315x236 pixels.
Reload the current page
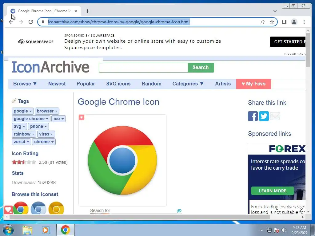tap(31, 22)
